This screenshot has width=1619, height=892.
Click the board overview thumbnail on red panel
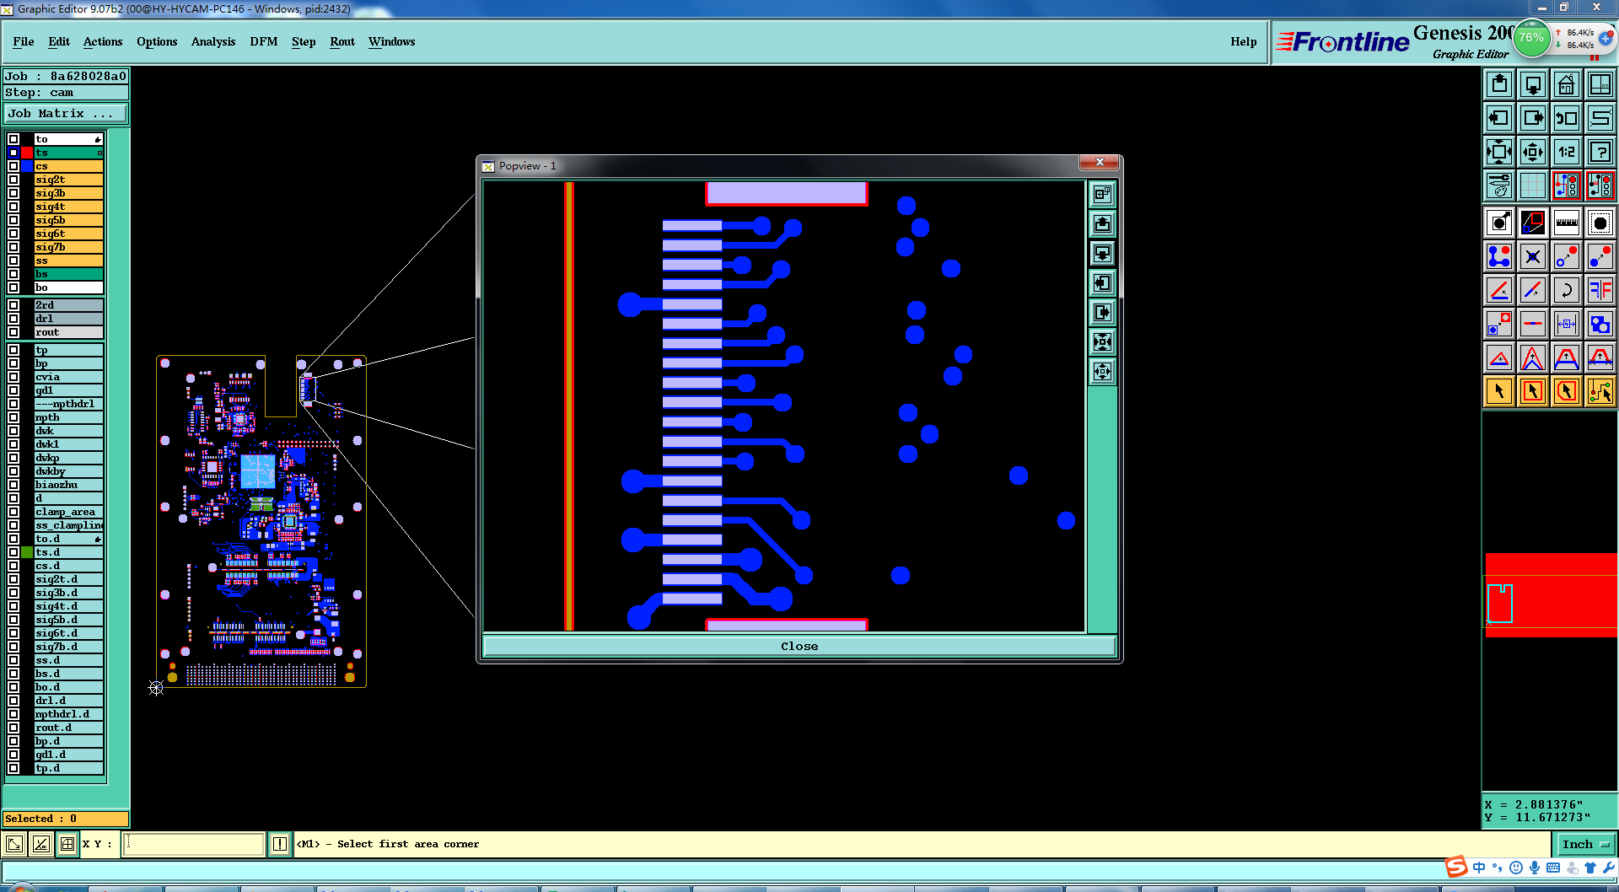tap(1499, 603)
